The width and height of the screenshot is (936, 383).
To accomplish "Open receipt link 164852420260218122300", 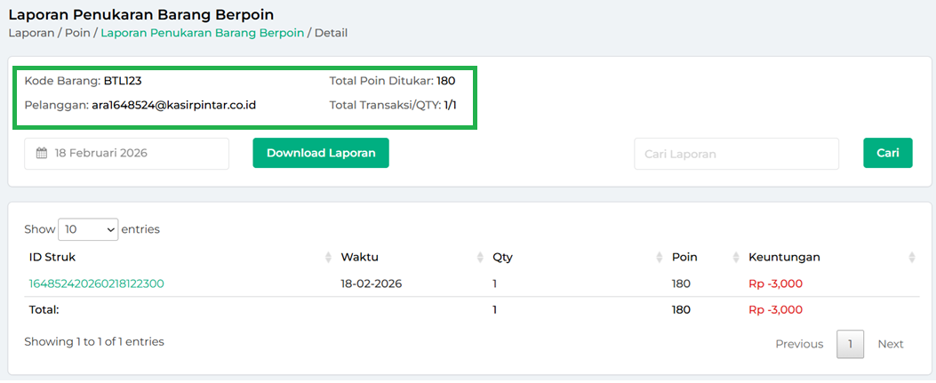I will click(96, 283).
